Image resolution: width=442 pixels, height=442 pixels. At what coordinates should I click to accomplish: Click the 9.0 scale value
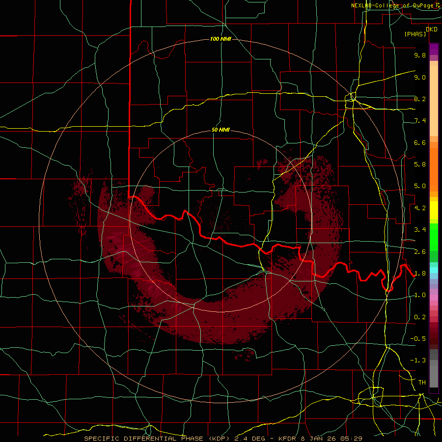(x=420, y=77)
